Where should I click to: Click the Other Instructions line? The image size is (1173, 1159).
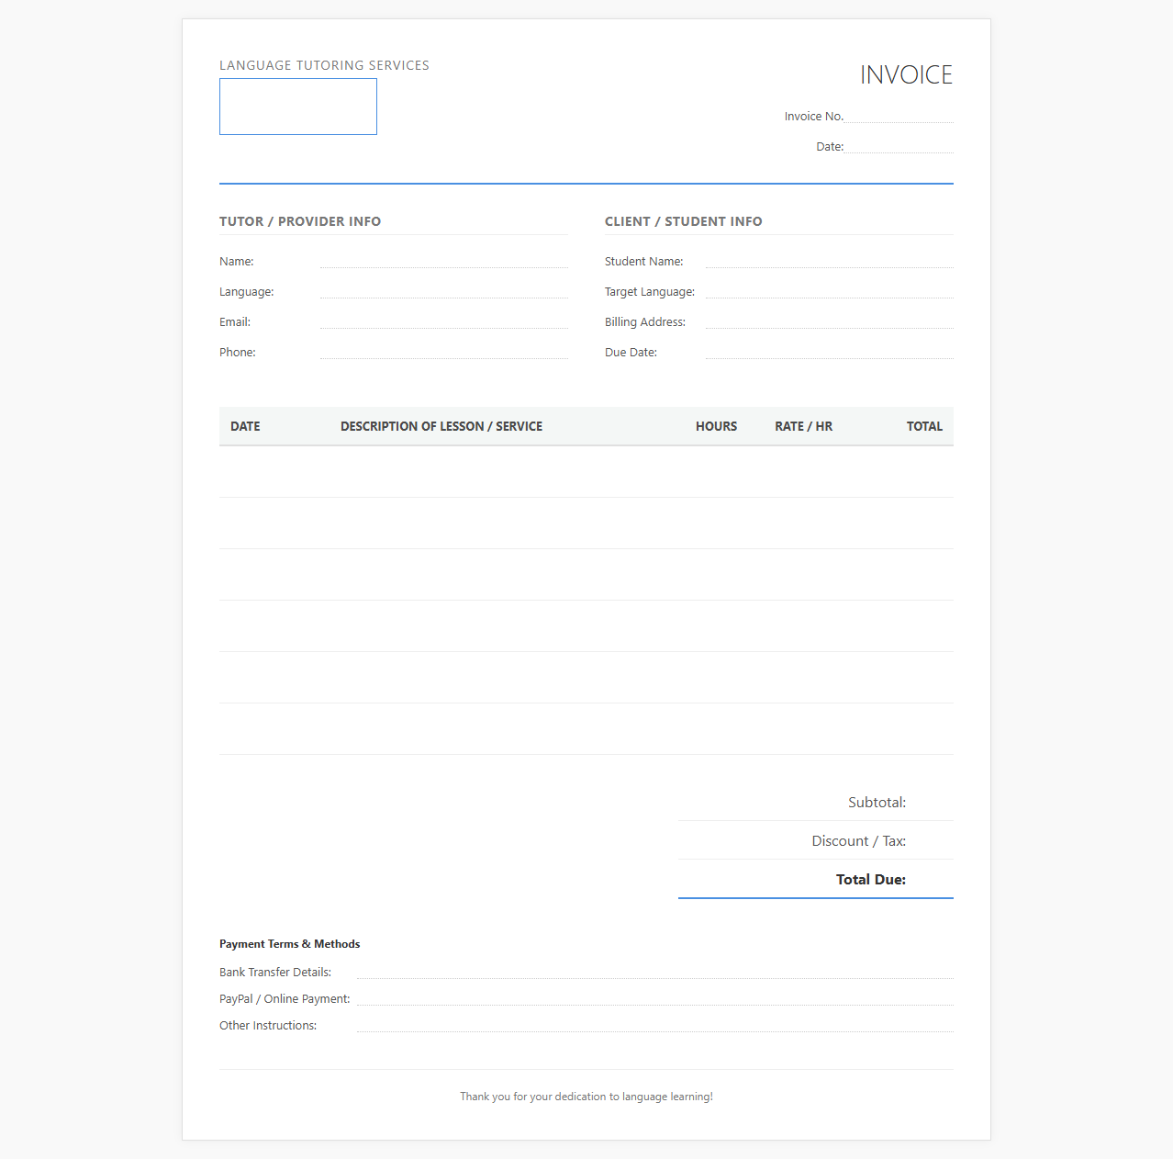click(655, 1025)
